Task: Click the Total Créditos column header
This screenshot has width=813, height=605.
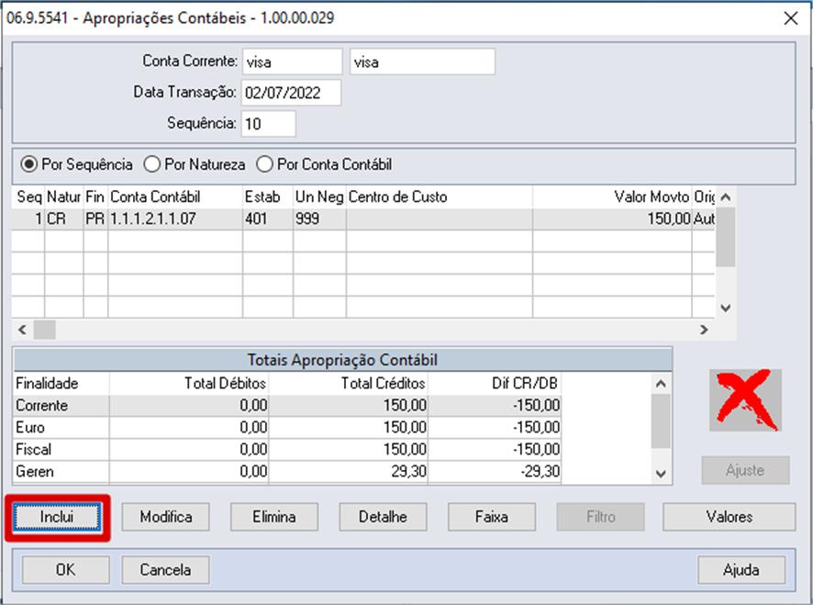Action: (x=349, y=384)
